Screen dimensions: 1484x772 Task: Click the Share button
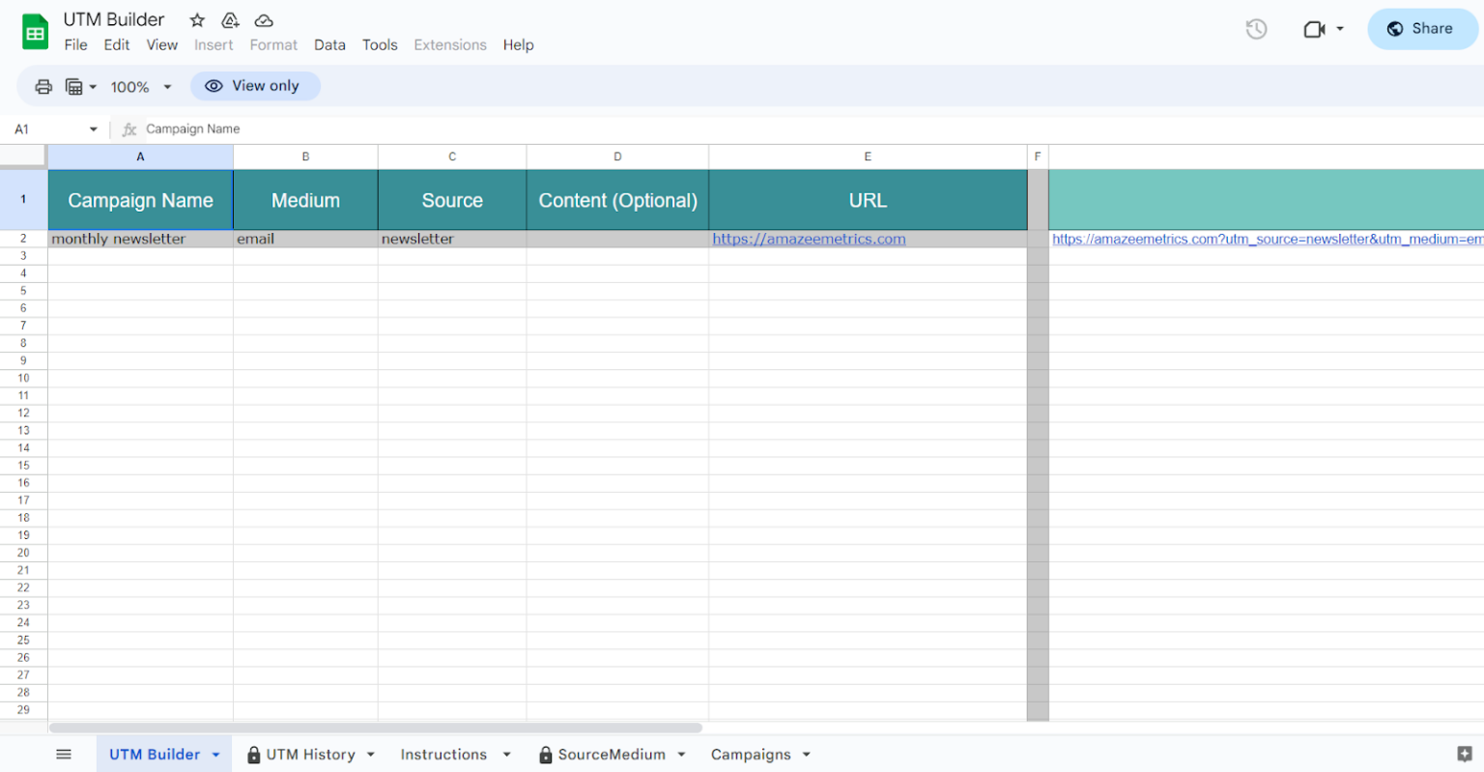click(1421, 29)
